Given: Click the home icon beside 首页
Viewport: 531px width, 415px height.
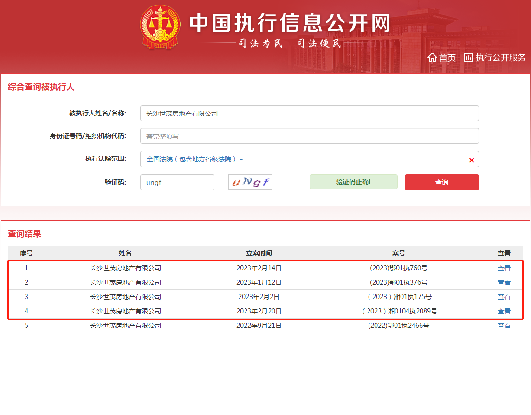Looking at the screenshot, I should [432, 57].
